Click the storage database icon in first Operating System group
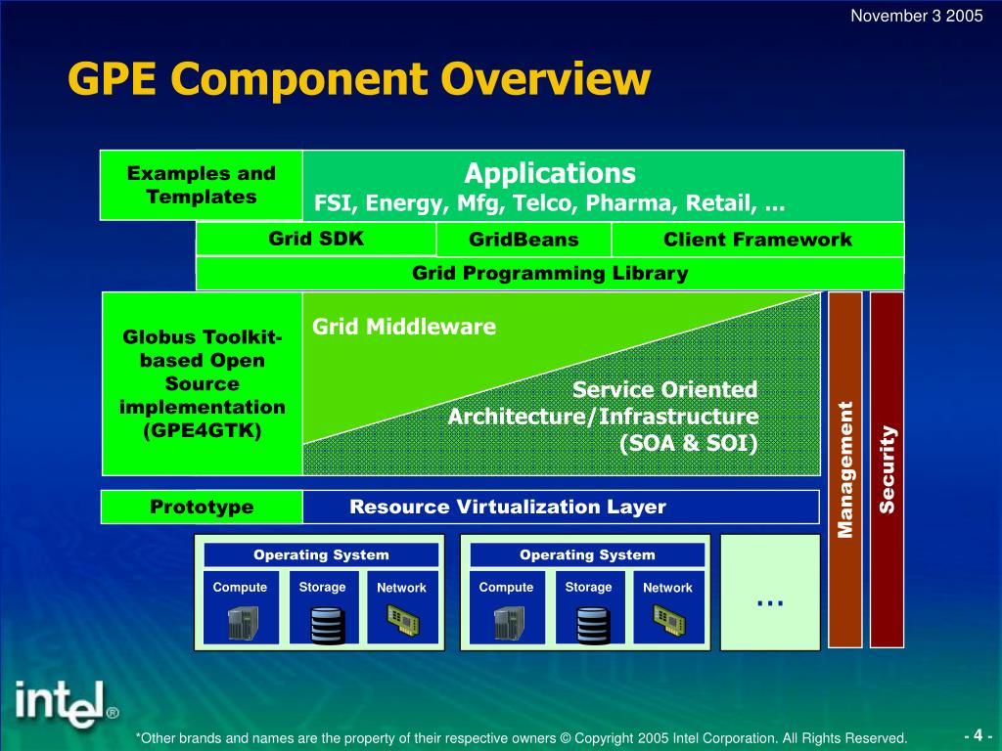The width and height of the screenshot is (1002, 751). (x=328, y=625)
